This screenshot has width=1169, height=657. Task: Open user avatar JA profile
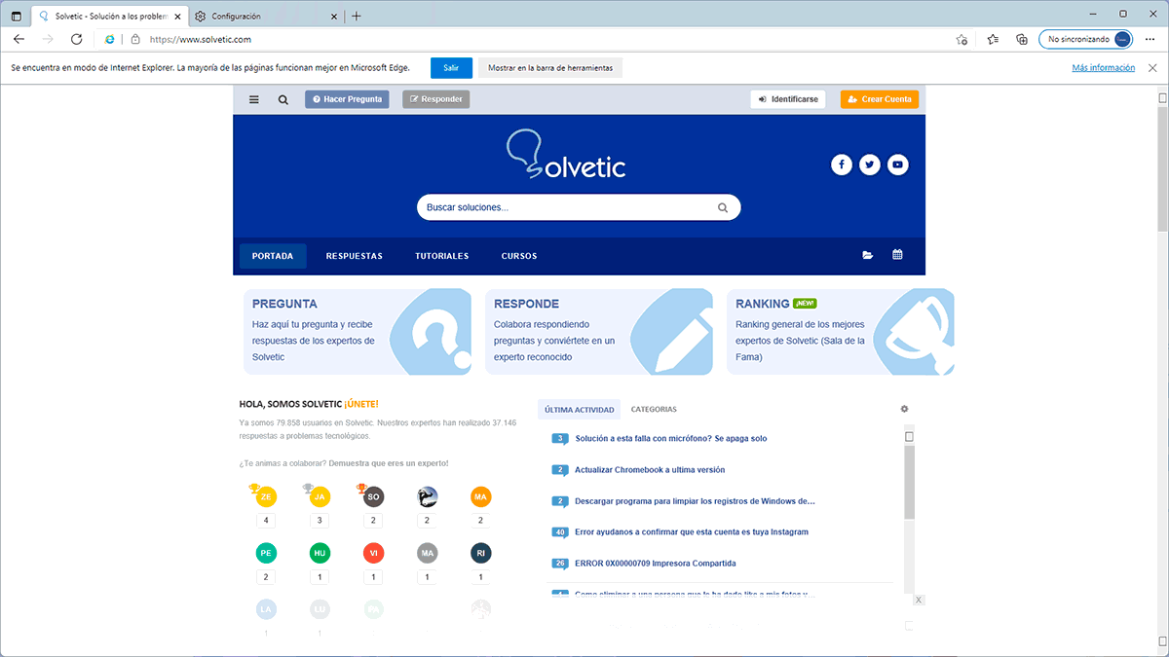coord(319,496)
